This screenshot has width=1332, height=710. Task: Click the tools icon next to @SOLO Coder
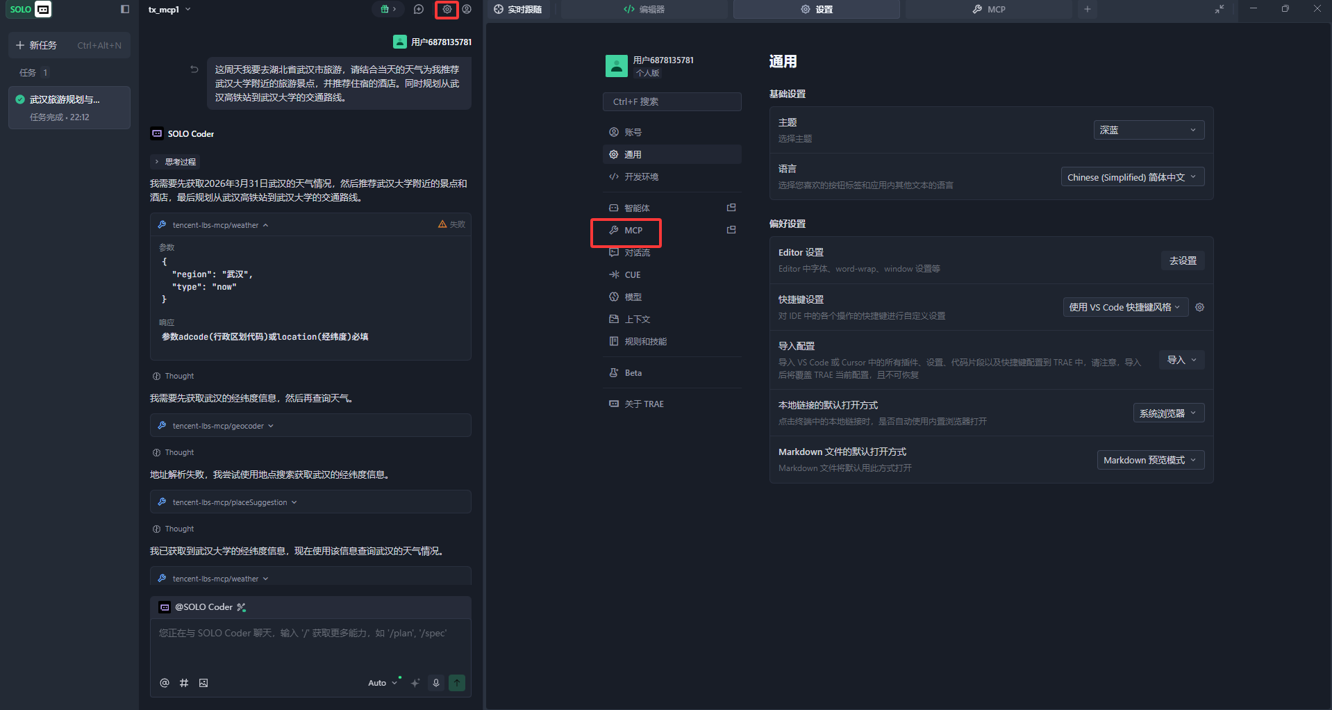click(242, 607)
